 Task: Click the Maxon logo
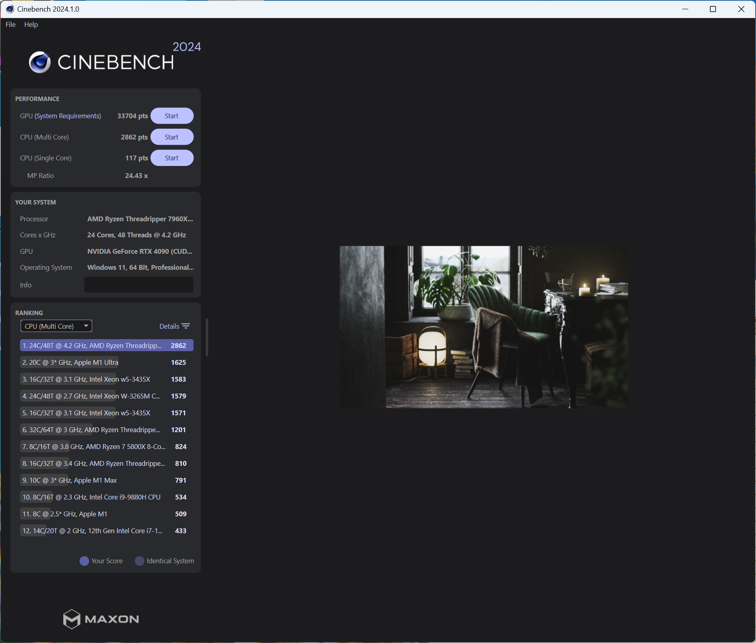[x=101, y=619]
